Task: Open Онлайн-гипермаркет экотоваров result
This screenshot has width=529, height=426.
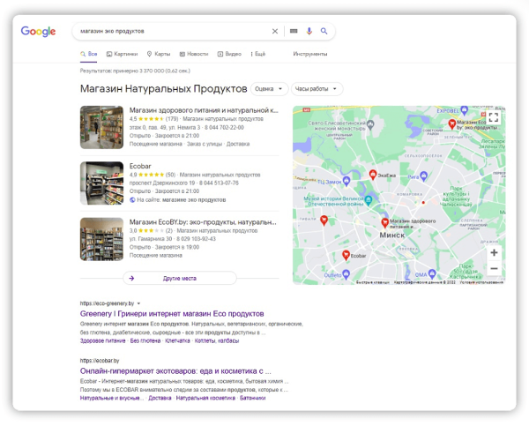Action: [175, 371]
